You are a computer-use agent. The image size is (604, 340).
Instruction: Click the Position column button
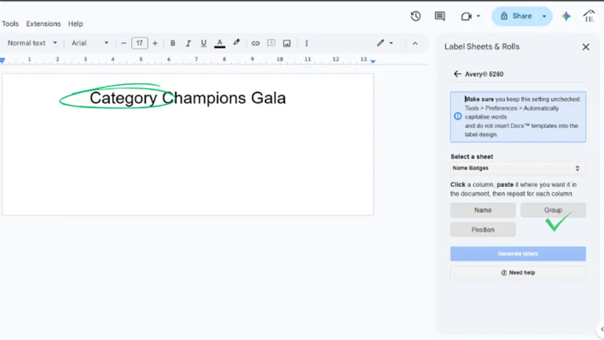pyautogui.click(x=483, y=230)
